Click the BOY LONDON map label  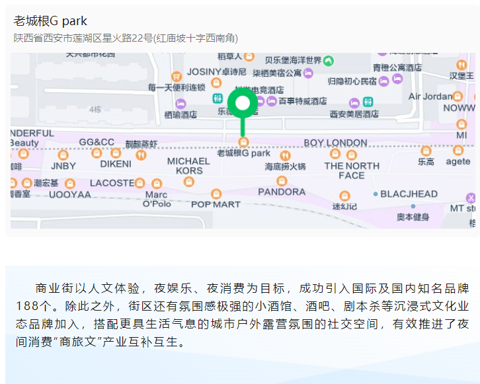point(335,143)
